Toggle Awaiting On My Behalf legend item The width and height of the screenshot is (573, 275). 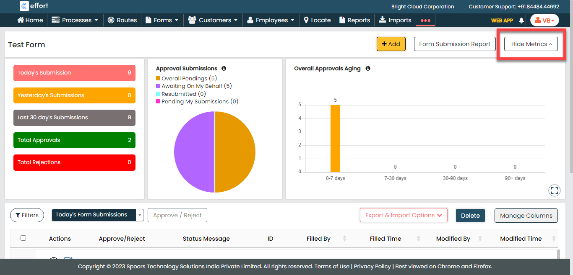(x=194, y=86)
